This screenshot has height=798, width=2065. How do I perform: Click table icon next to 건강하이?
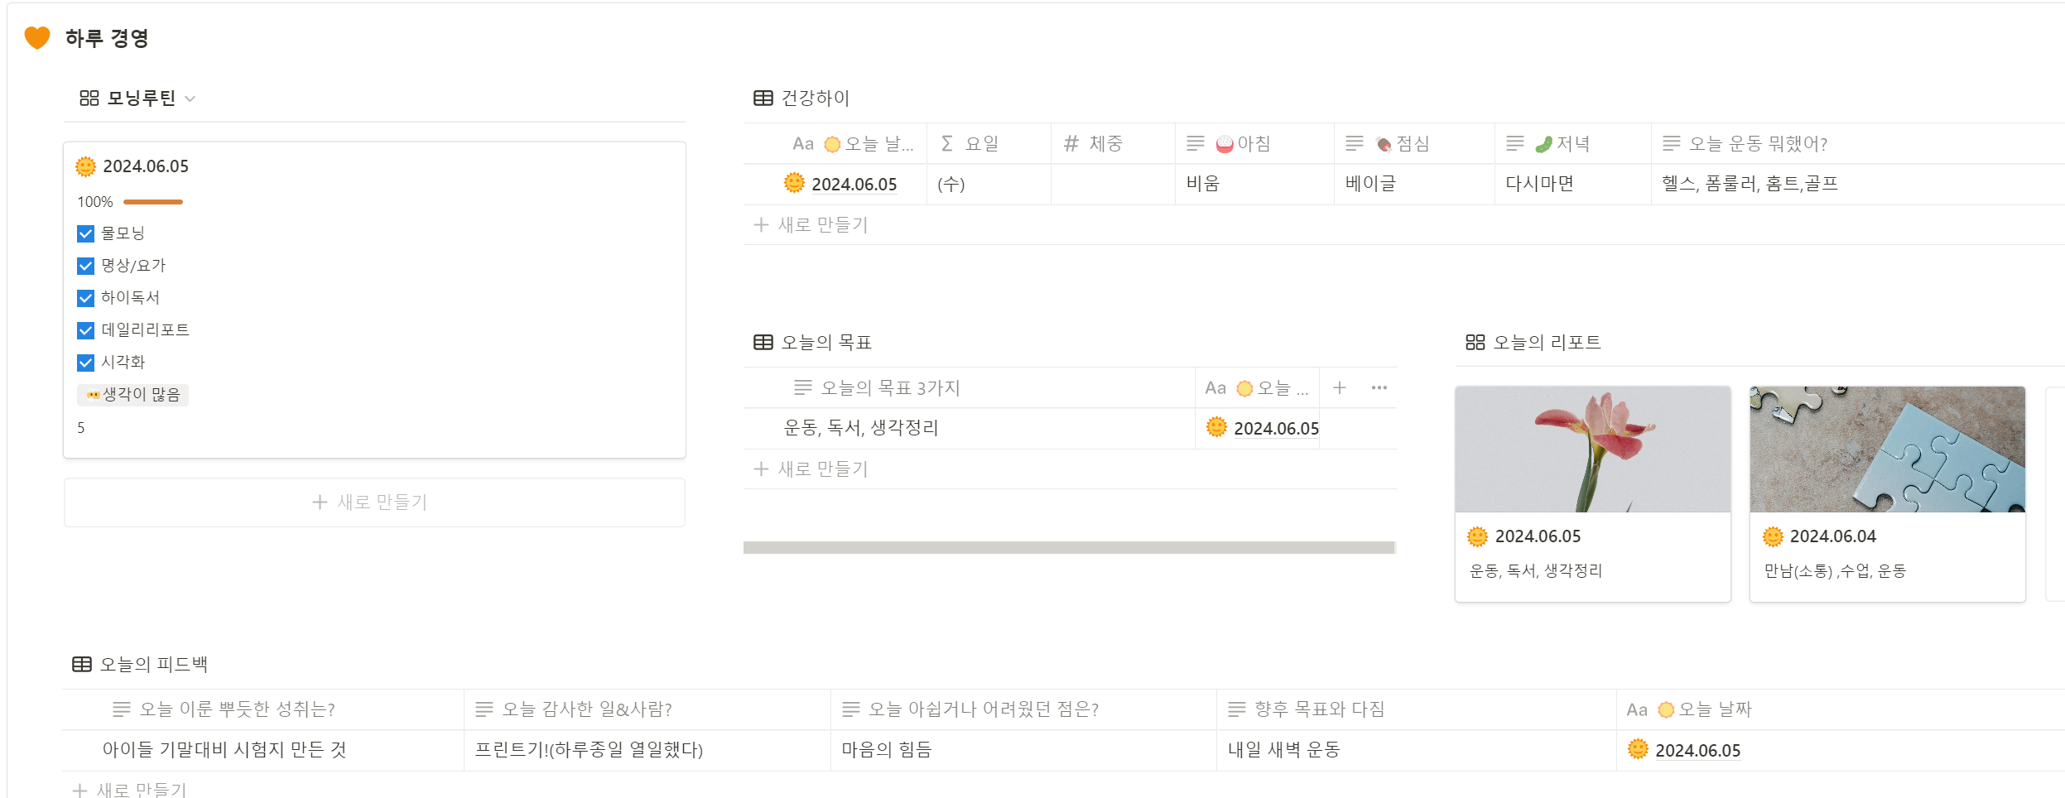coord(763,99)
